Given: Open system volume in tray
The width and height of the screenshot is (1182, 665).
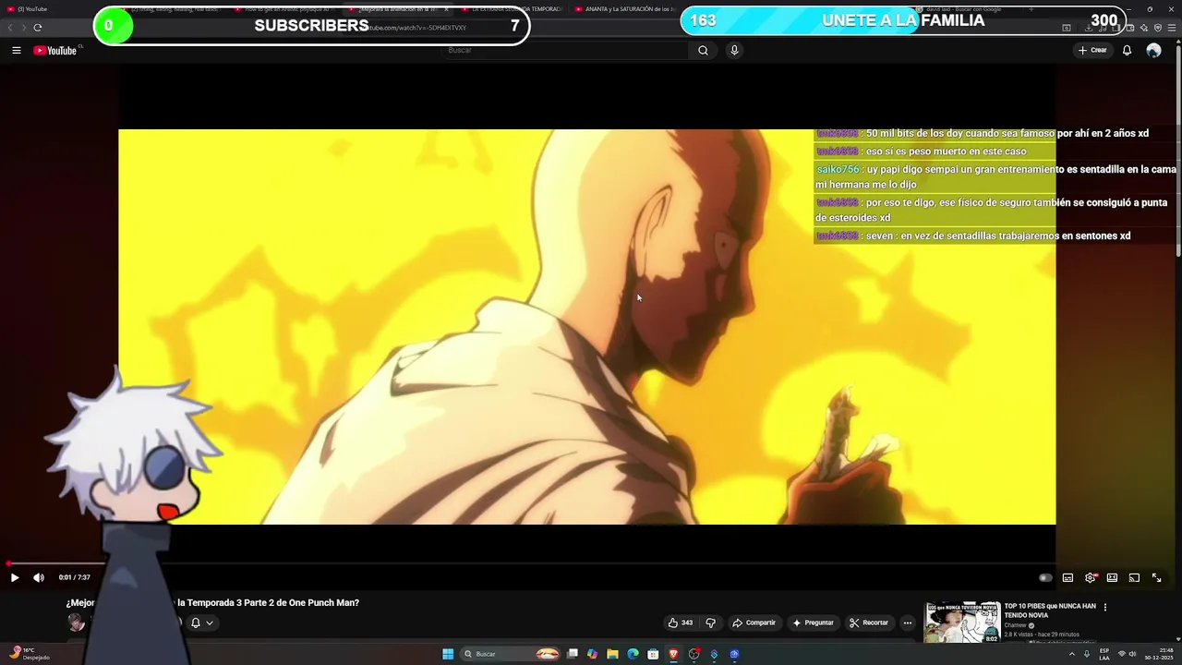Looking at the screenshot, I should point(1132,654).
